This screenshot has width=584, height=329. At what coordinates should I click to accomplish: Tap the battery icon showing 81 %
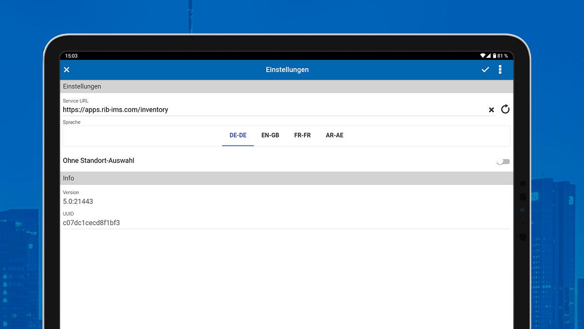495,56
